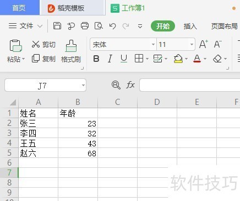Select column C header
This screenshot has width=240, height=201.
coord(118,102)
